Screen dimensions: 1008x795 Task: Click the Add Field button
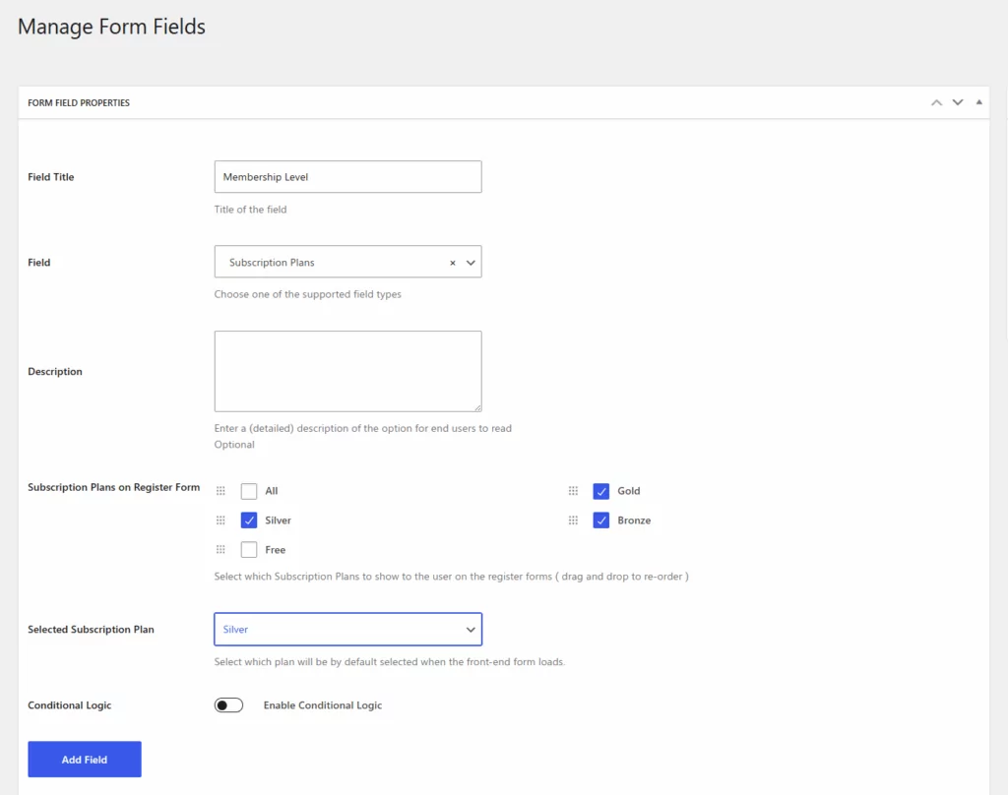85,760
